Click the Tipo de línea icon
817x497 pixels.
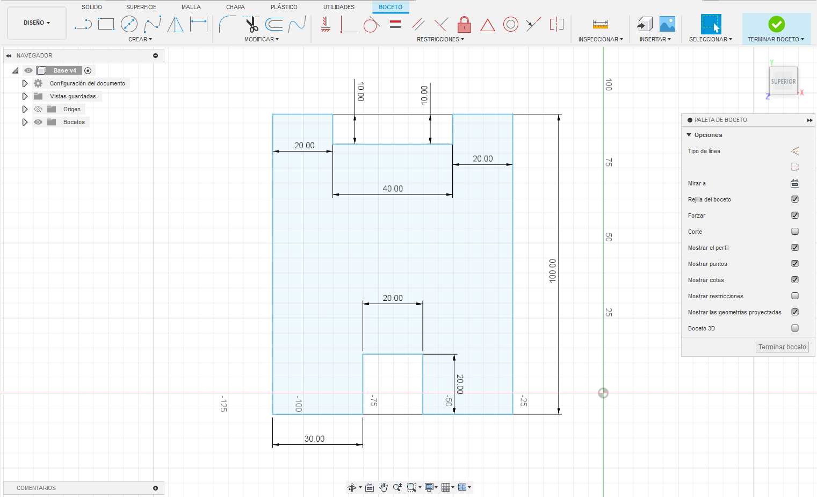pyautogui.click(x=795, y=151)
